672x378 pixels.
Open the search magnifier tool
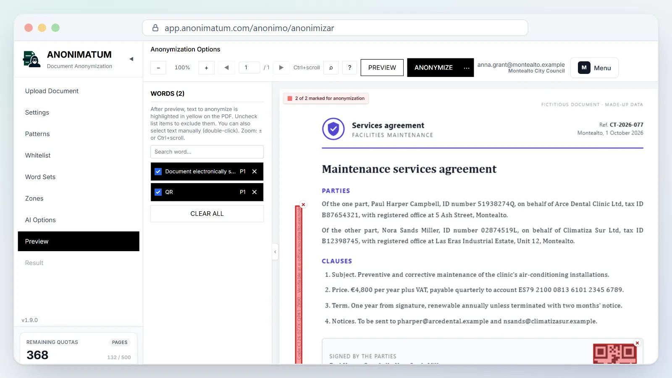tap(331, 68)
